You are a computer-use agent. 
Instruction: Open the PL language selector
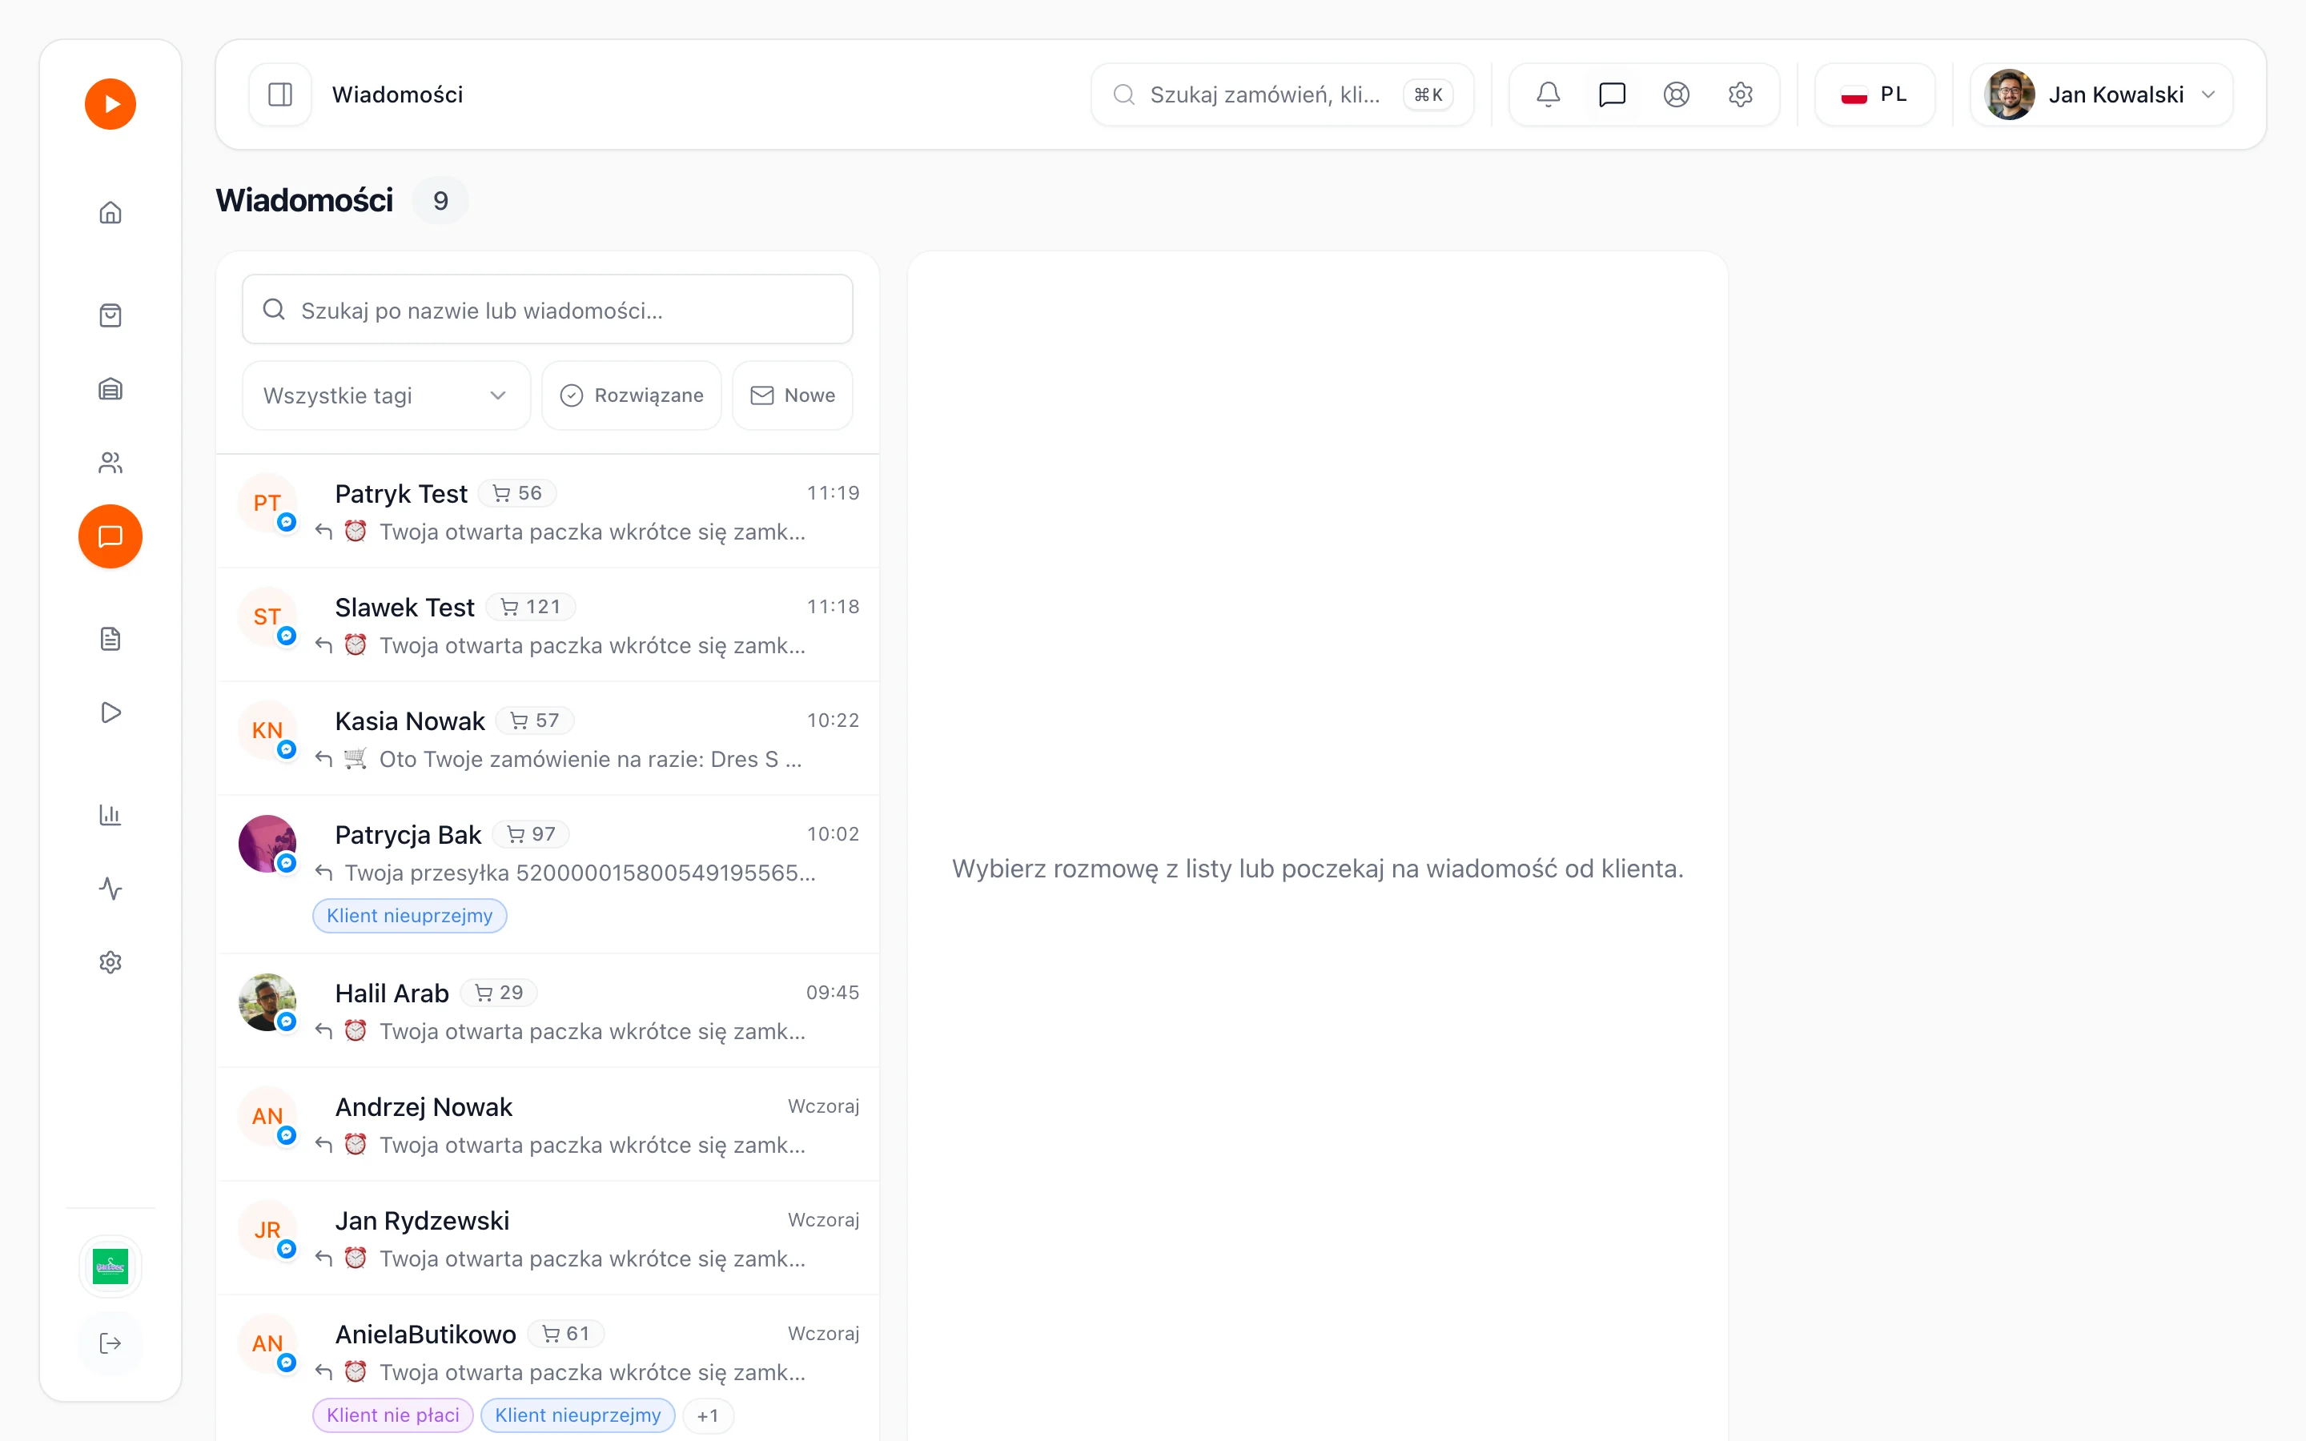point(1874,94)
